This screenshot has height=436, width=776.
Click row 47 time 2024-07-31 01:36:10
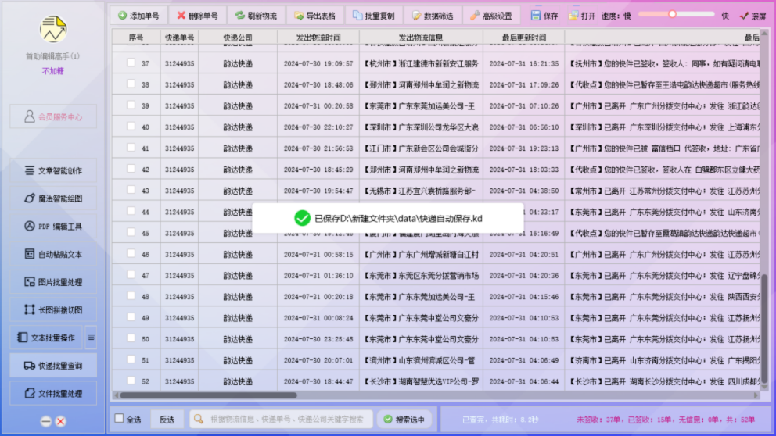(x=318, y=275)
